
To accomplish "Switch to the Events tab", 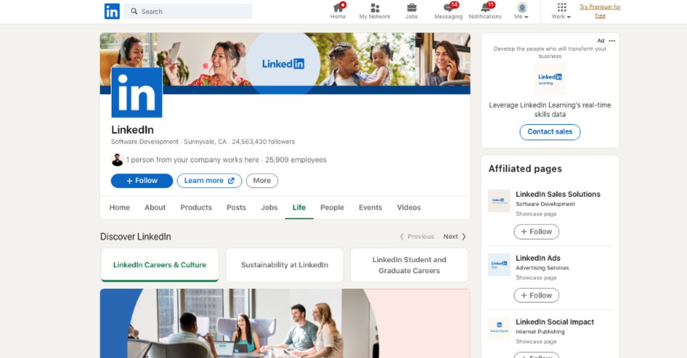I will (x=370, y=207).
